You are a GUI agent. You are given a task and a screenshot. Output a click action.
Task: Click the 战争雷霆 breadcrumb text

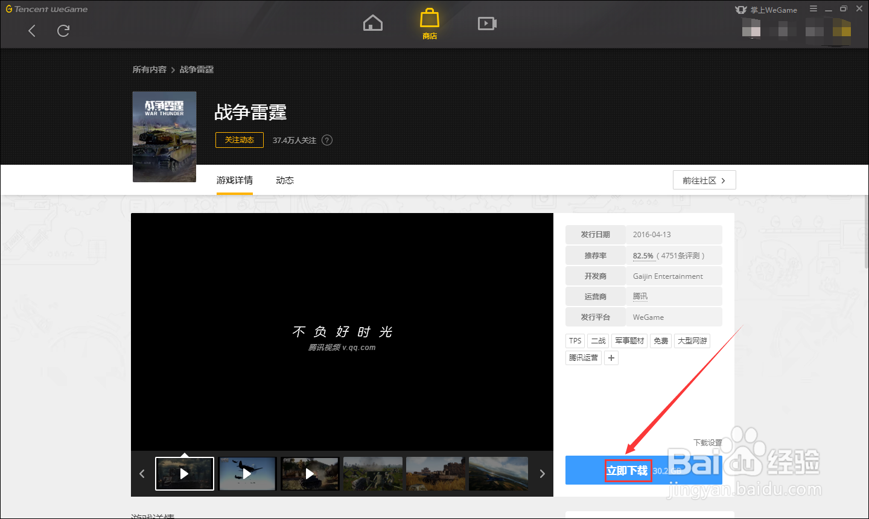[x=197, y=69]
